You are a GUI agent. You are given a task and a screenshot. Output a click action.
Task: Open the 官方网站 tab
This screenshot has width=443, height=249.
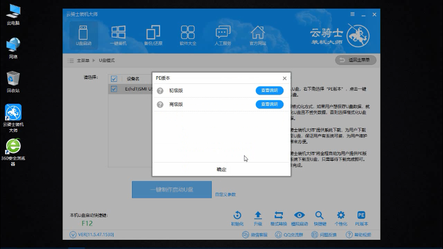(258, 36)
